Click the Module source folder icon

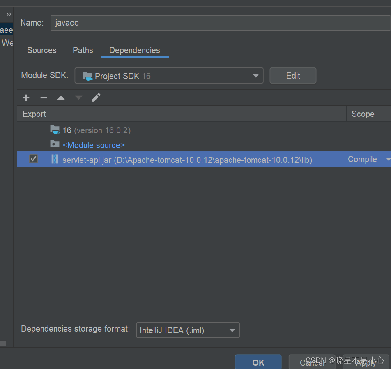tap(55, 144)
